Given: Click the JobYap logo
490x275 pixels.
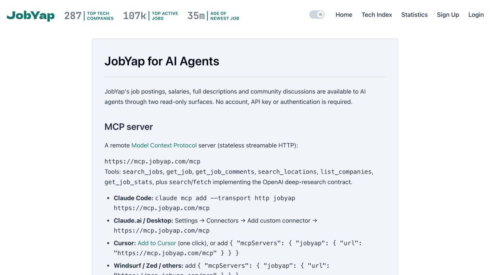Looking at the screenshot, I should pyautogui.click(x=31, y=15).
